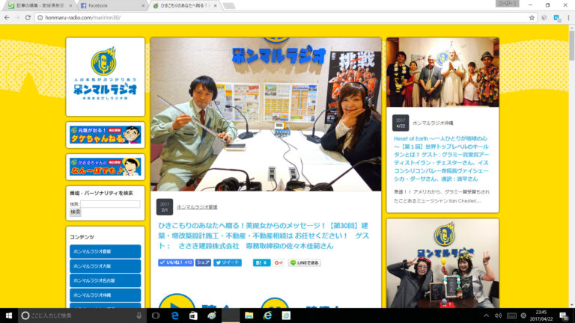Bookmark this page with the star icon
This screenshot has width=575, height=323.
532,18
